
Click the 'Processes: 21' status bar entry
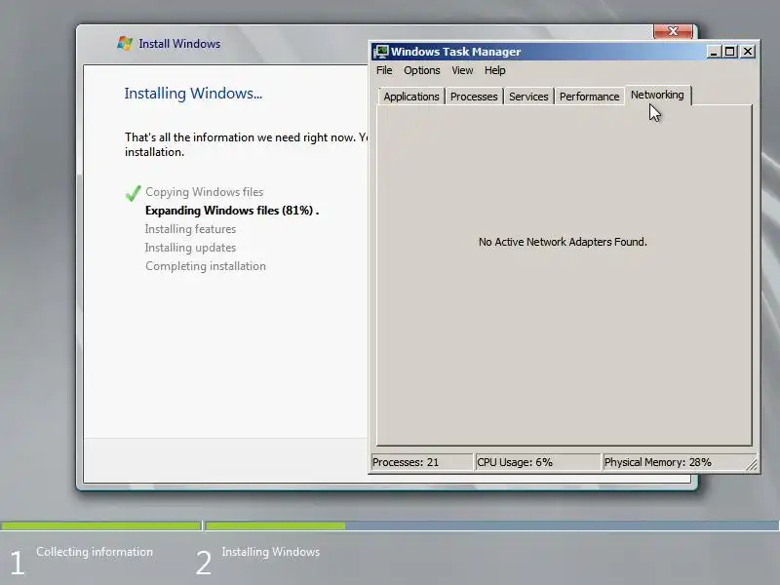[422, 462]
